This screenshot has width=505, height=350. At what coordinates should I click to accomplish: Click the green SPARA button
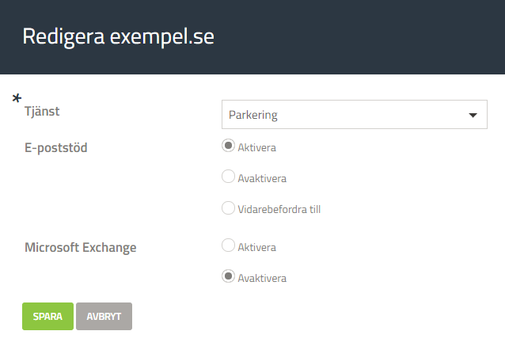(47, 316)
